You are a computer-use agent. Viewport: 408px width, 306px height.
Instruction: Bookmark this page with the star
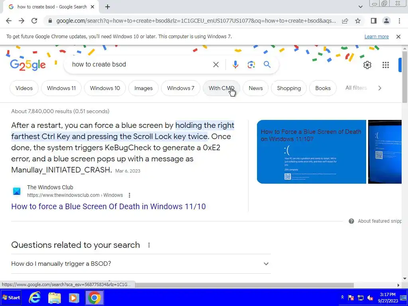tap(358, 21)
